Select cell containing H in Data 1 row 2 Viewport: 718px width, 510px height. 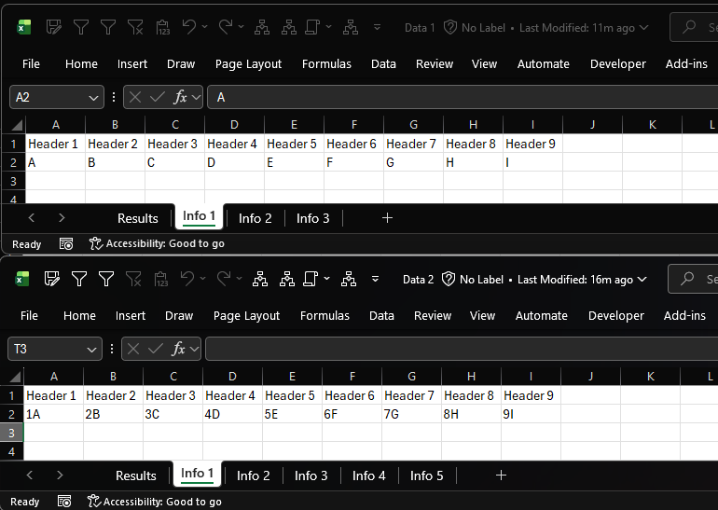473,162
